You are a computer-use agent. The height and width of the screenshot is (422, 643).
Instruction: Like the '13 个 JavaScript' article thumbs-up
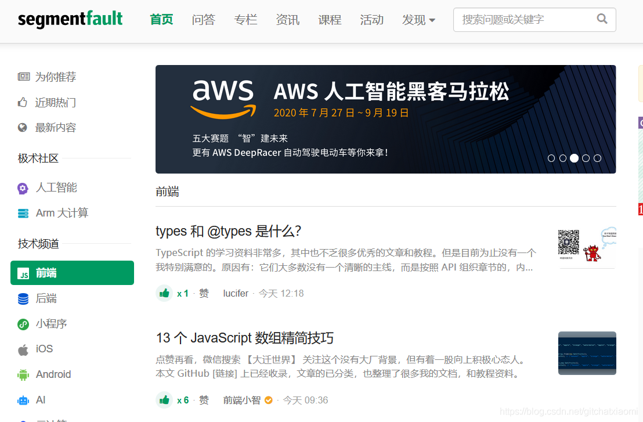[x=164, y=400]
